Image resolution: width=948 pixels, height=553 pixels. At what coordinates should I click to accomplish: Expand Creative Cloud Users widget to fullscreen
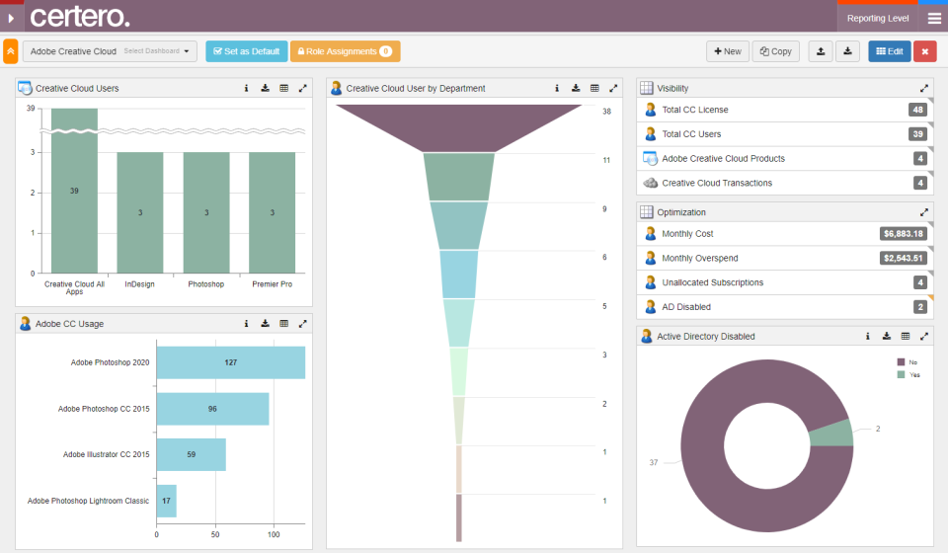click(303, 88)
